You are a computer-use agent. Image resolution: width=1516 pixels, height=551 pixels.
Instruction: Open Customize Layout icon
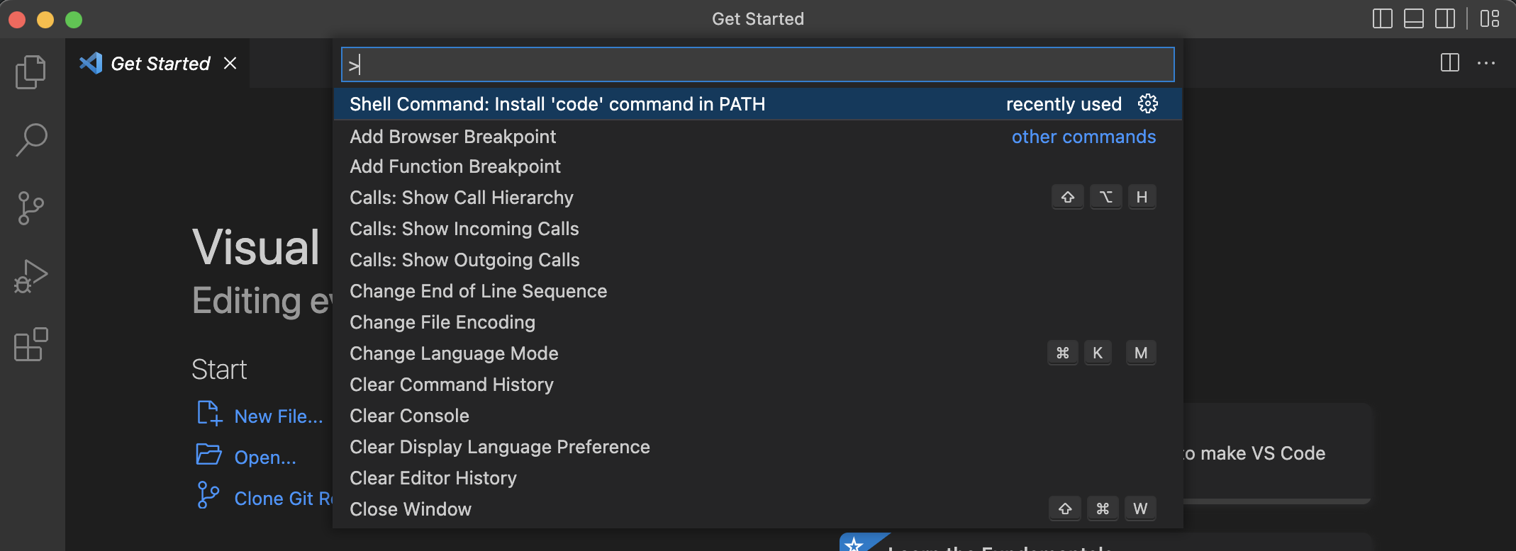(1490, 18)
